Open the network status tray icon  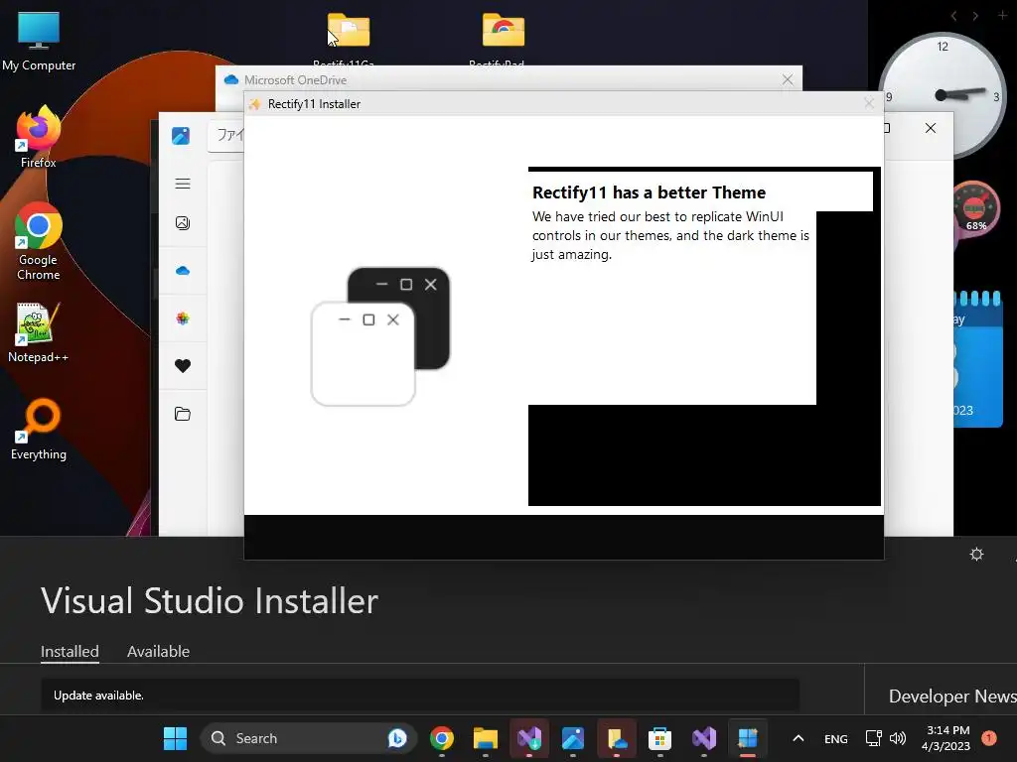pos(874,738)
